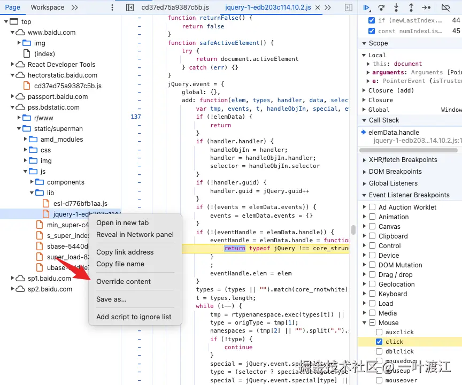Select esl-d776bfb1aa.js file icon
Screen dimensions: 462x385
46,203
